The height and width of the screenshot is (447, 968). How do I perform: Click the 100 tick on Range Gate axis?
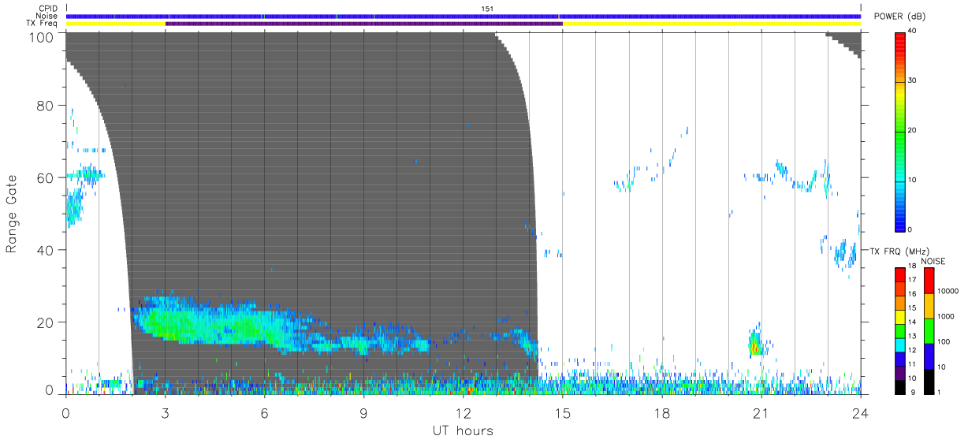tap(43, 37)
